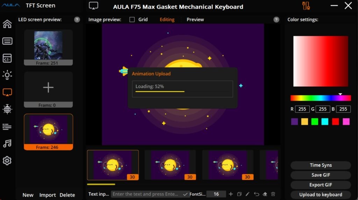
Task: Delete frame with trash icon
Action: point(273,194)
